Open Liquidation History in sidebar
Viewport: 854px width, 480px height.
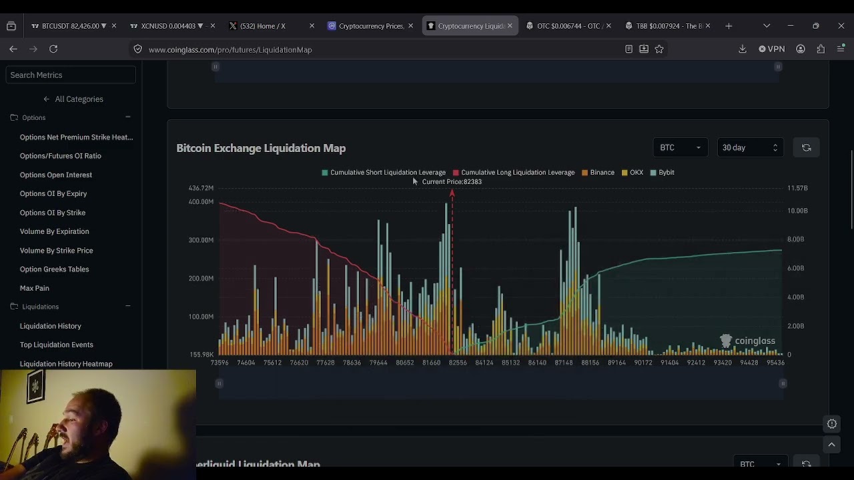point(51,326)
